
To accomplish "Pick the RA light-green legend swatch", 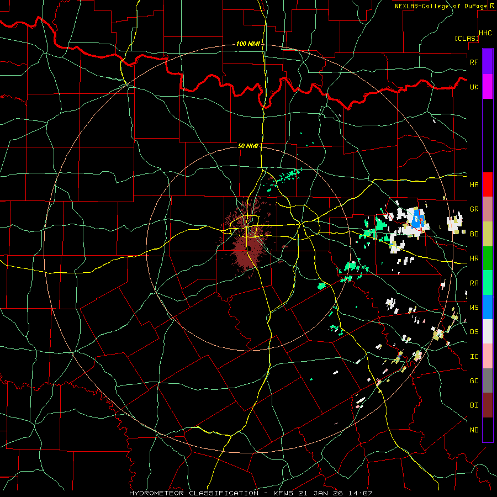I will click(x=488, y=283).
